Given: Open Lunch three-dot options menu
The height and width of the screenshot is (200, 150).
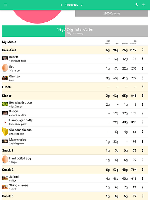Looking at the screenshot, I should coord(143,87).
